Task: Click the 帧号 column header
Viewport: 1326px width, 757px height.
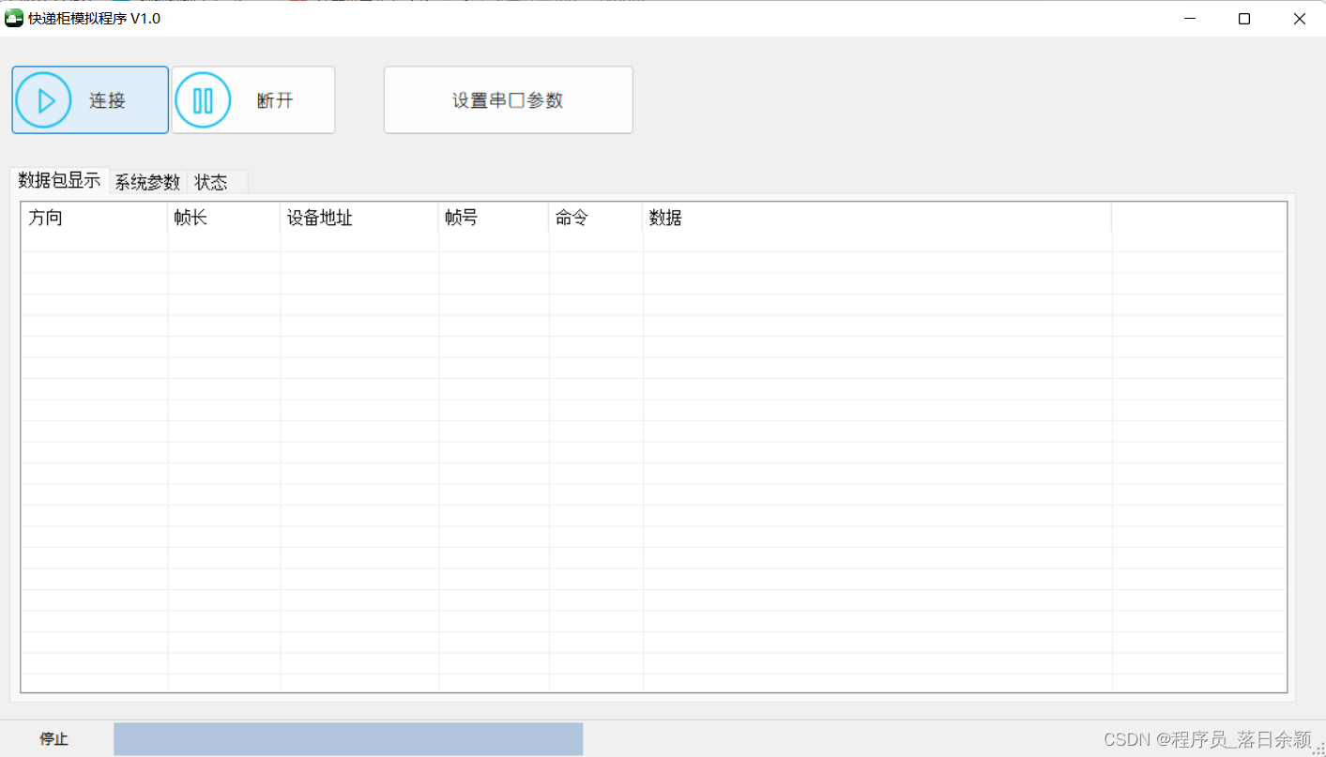Action: (494, 218)
